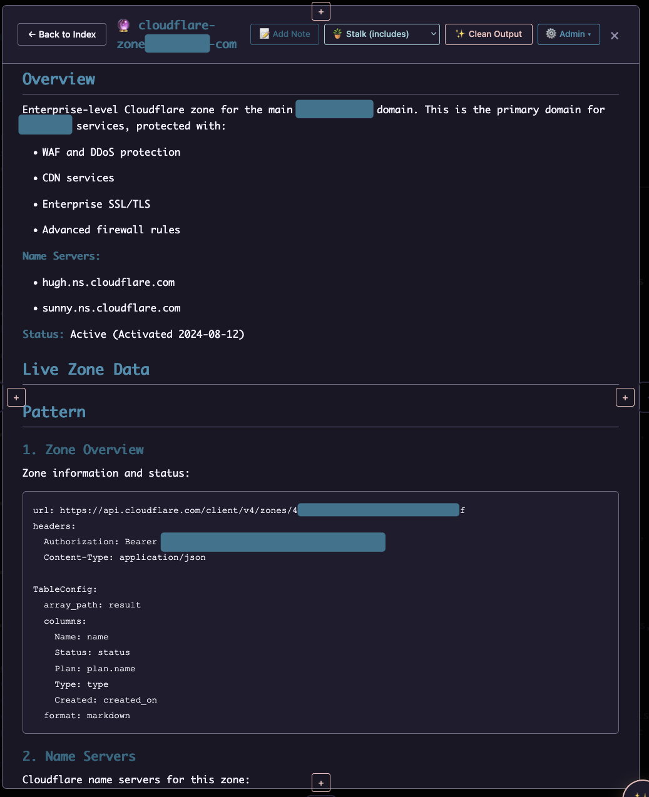649x797 pixels.
Task: Click the plus button above the header toolbar
Action: (x=321, y=11)
